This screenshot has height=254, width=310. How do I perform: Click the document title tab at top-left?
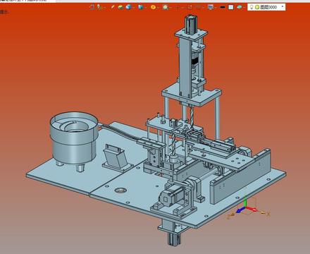click(x=27, y=1)
